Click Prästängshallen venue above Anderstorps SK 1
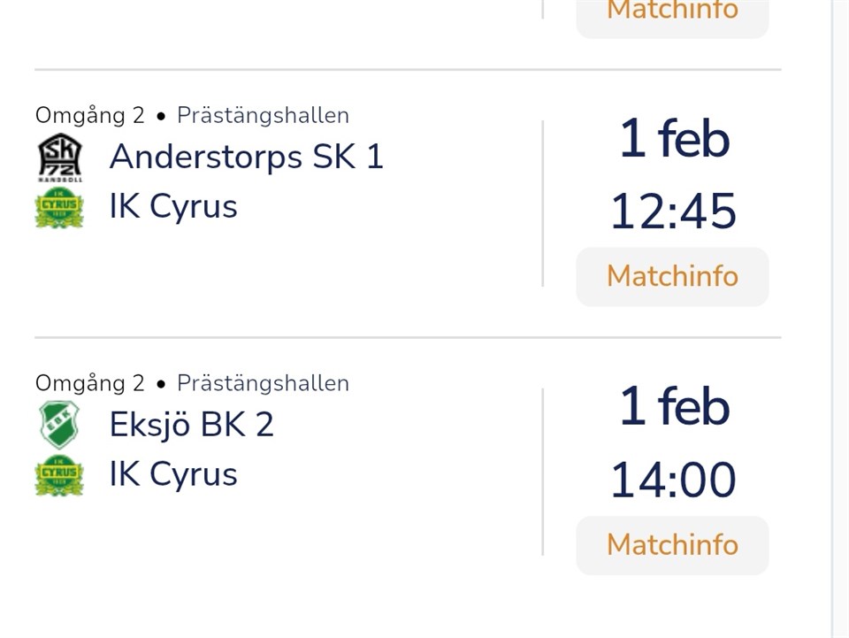The width and height of the screenshot is (849, 638). pos(263,115)
